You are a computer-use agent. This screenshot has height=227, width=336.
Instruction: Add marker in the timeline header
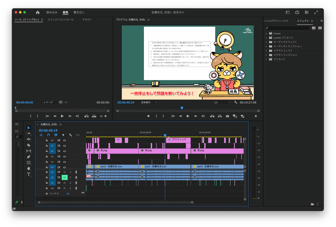[x=63, y=135]
